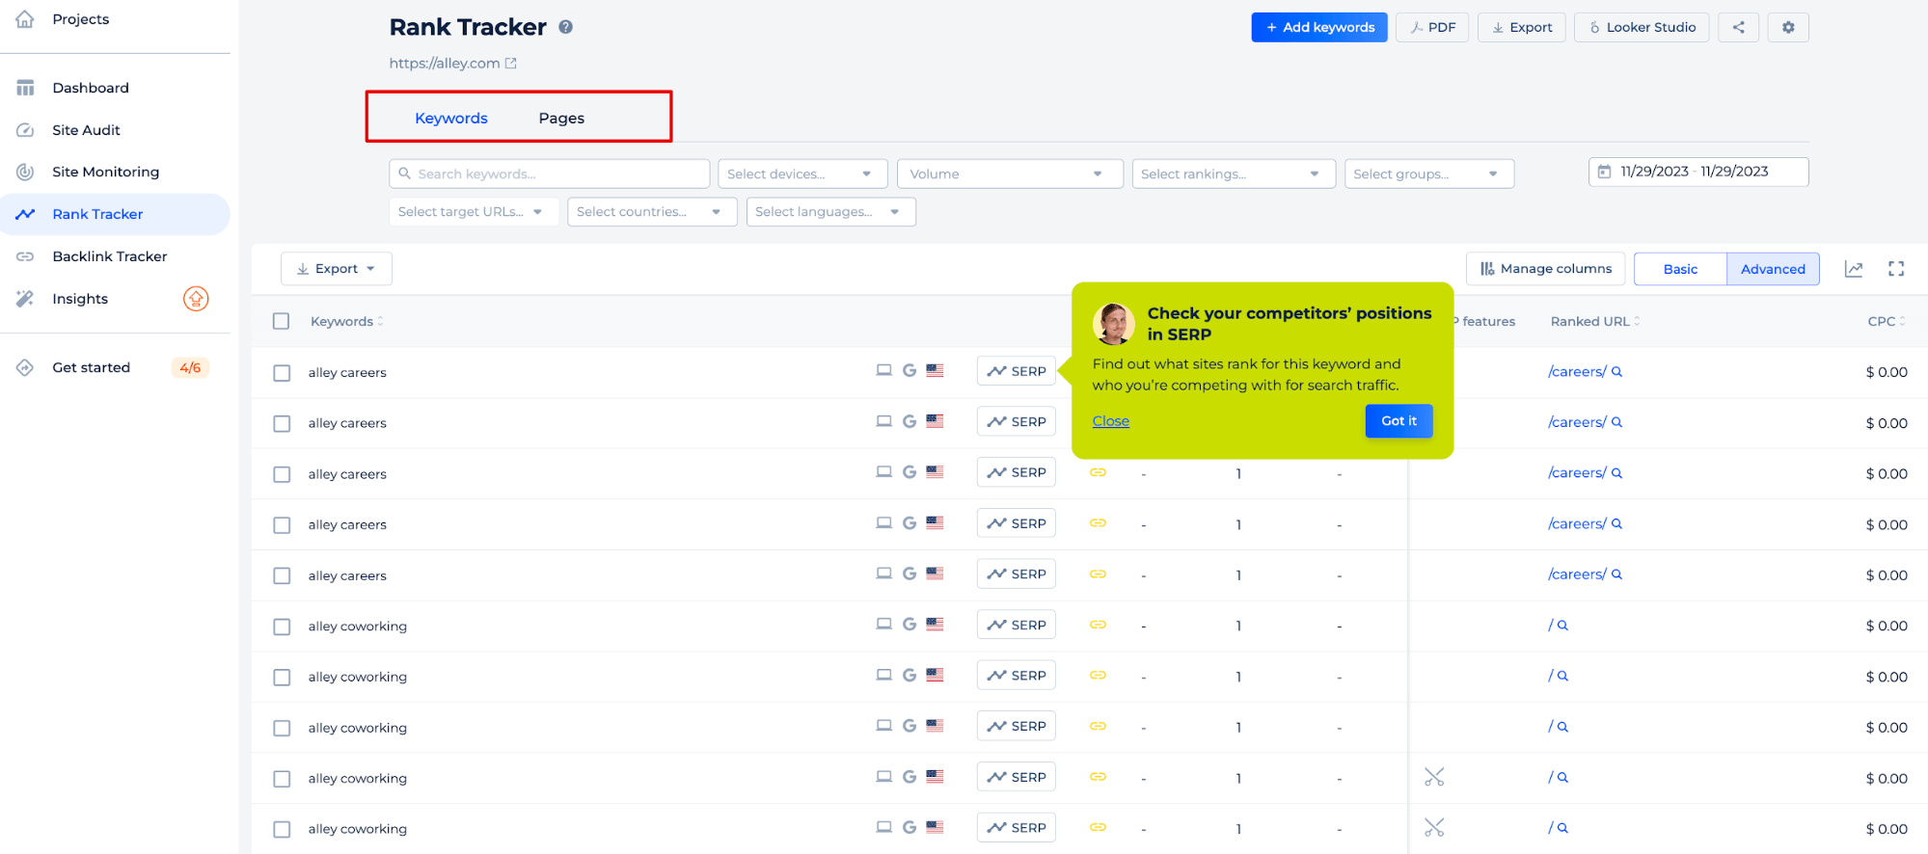This screenshot has width=1928, height=854.
Task: Click the top Export button
Action: point(1521,27)
